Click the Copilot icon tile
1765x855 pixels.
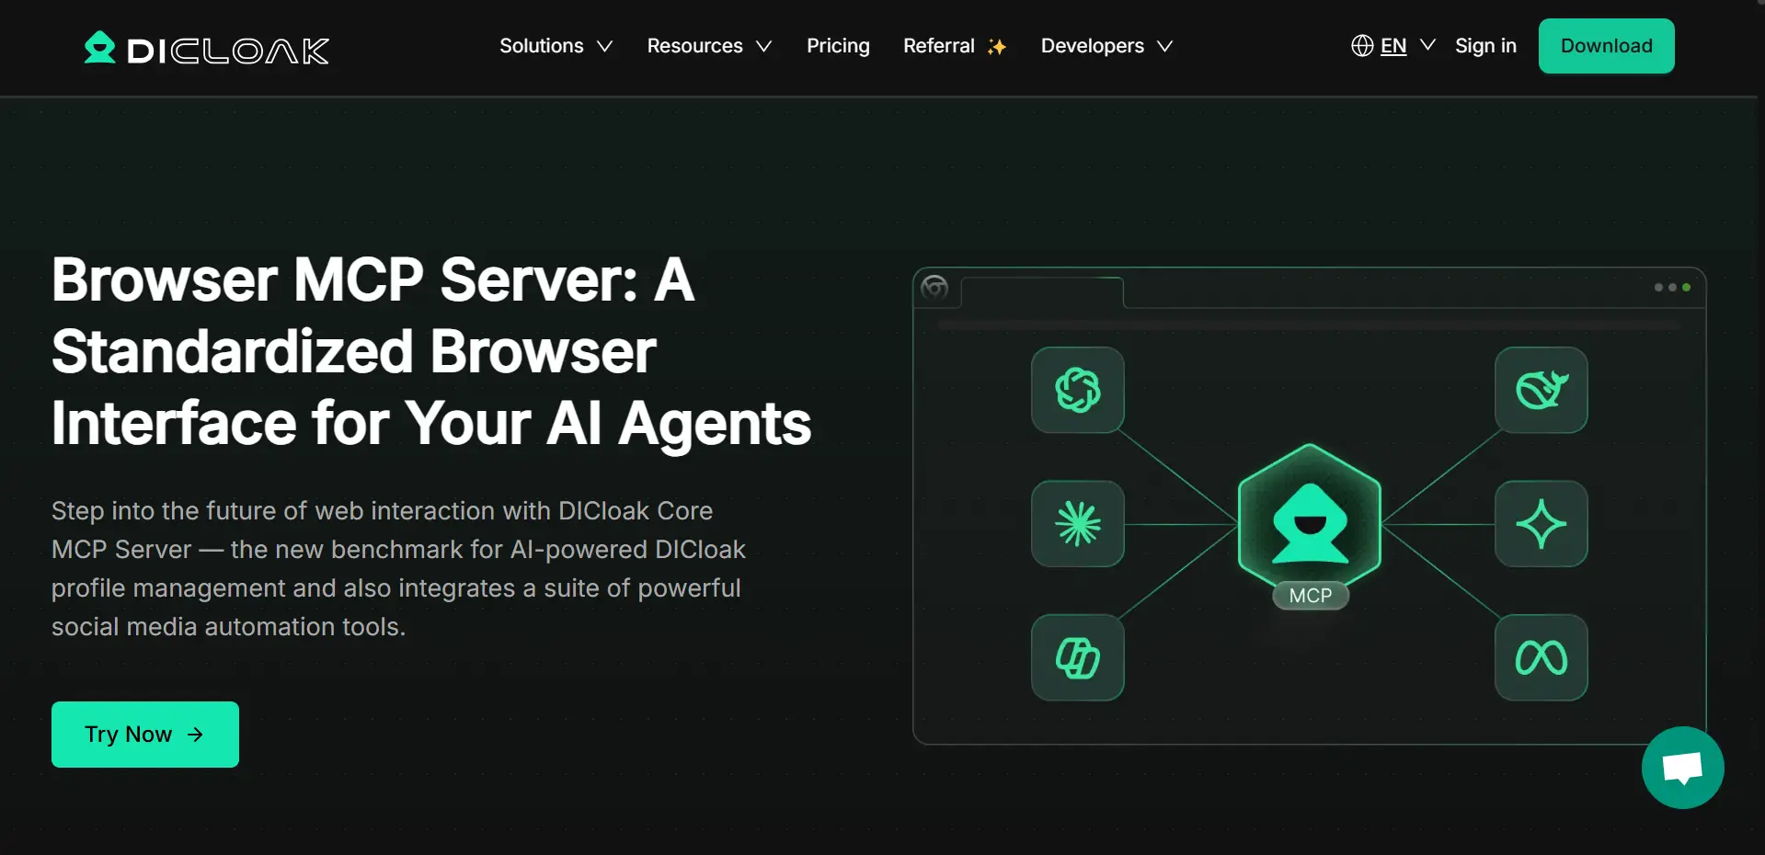pos(1077,657)
